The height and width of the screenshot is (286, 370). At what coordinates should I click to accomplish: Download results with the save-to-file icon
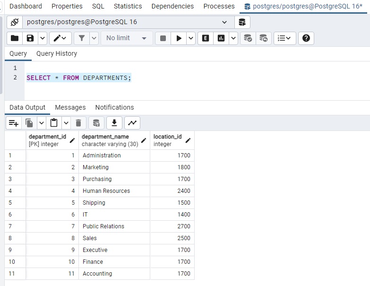pos(114,123)
